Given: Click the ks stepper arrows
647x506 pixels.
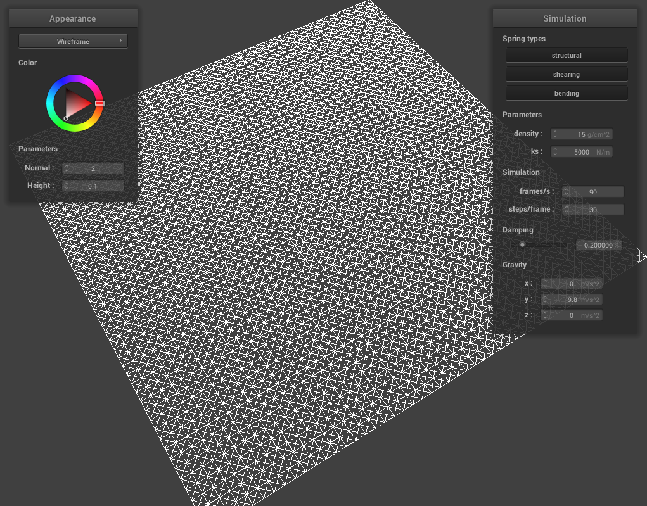Looking at the screenshot, I should (555, 152).
